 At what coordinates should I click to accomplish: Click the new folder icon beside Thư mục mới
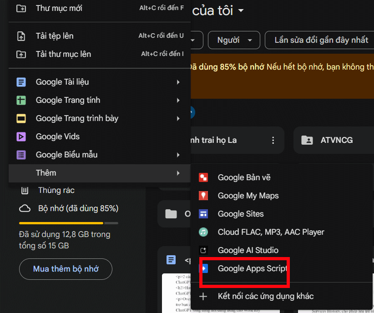[x=21, y=8]
